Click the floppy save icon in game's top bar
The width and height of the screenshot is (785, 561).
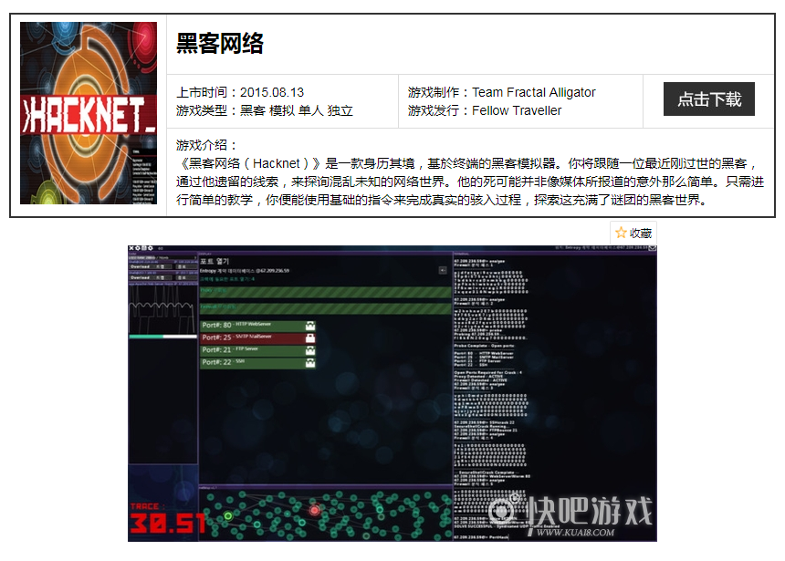coord(144,248)
